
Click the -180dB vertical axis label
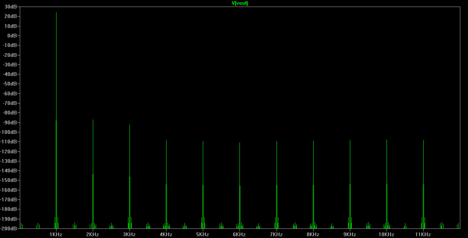click(9, 209)
